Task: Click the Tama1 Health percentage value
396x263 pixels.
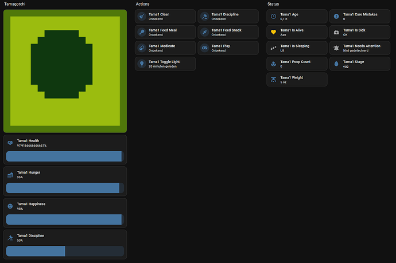Action: coord(32,146)
